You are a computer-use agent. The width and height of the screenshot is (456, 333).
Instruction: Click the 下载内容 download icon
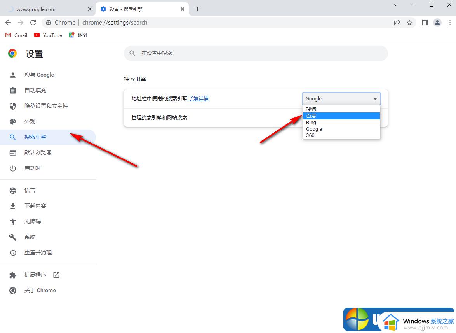[13, 206]
